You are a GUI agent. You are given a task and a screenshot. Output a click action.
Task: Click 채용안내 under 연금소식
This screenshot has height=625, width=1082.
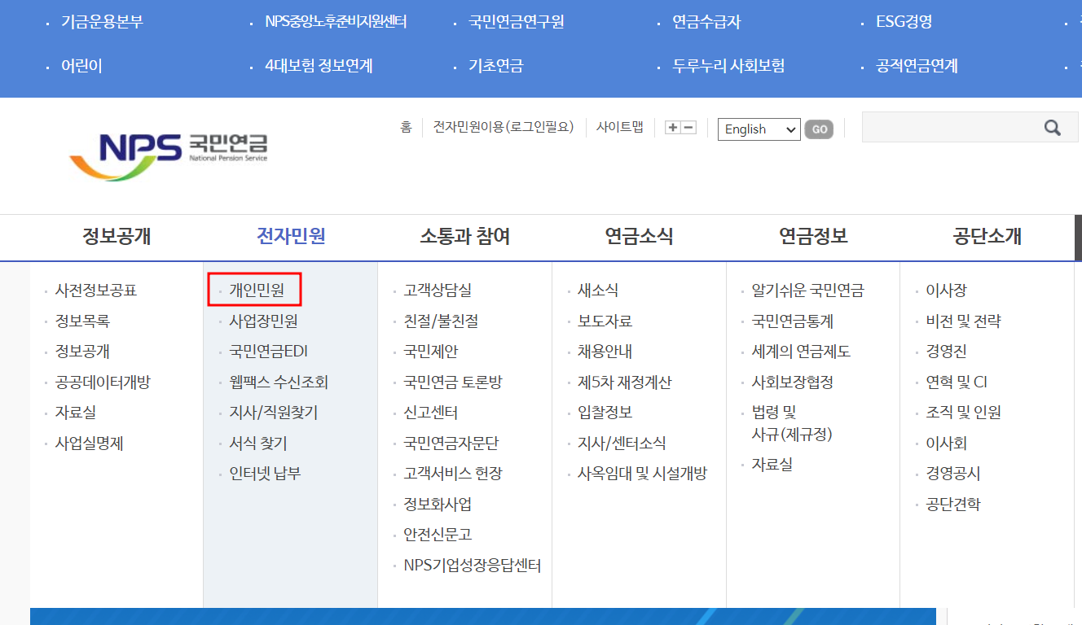602,351
